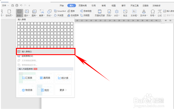Screen dimensions: 174x112
Task: Select the 物资表 content table template
Action: pyautogui.click(x=27, y=90)
